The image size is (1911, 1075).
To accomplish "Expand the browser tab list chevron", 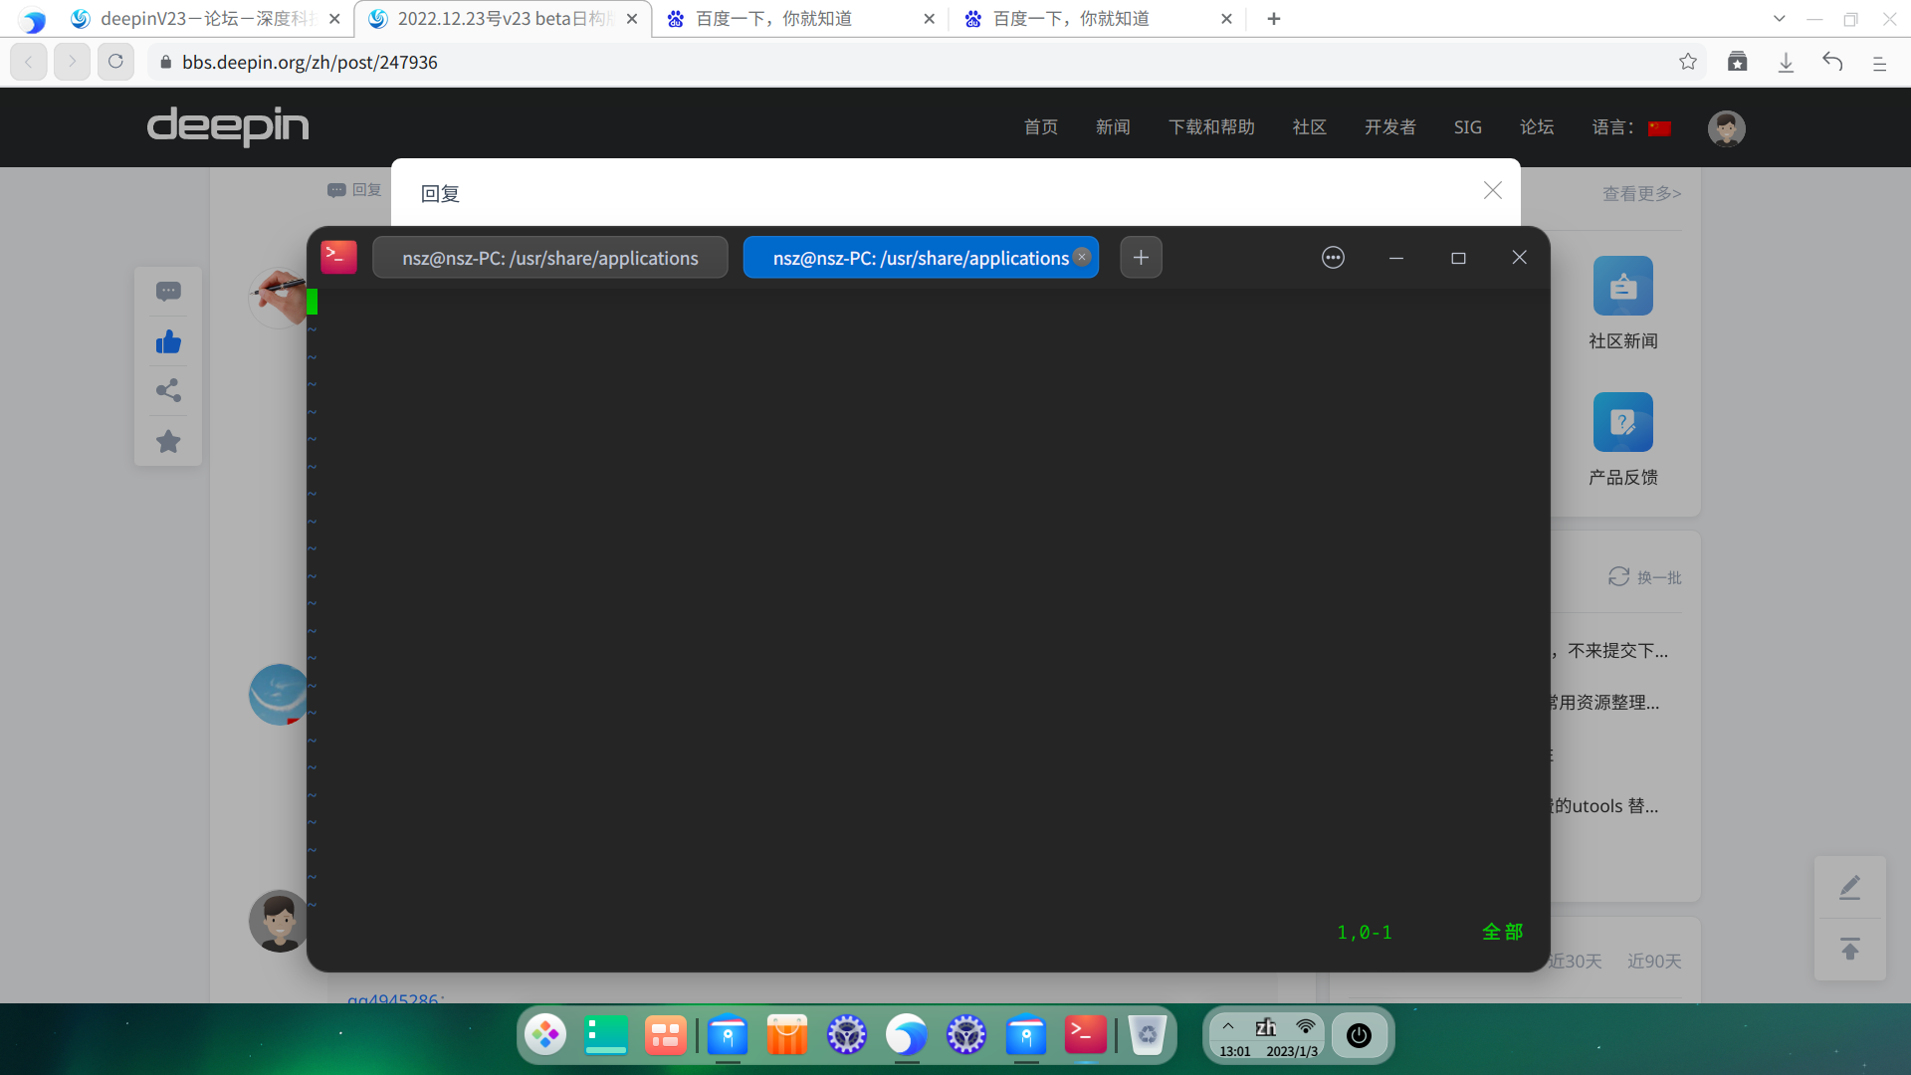I will [x=1780, y=19].
